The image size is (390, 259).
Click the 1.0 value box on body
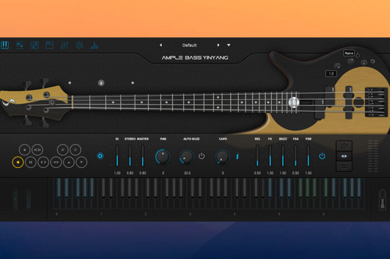click(x=331, y=74)
